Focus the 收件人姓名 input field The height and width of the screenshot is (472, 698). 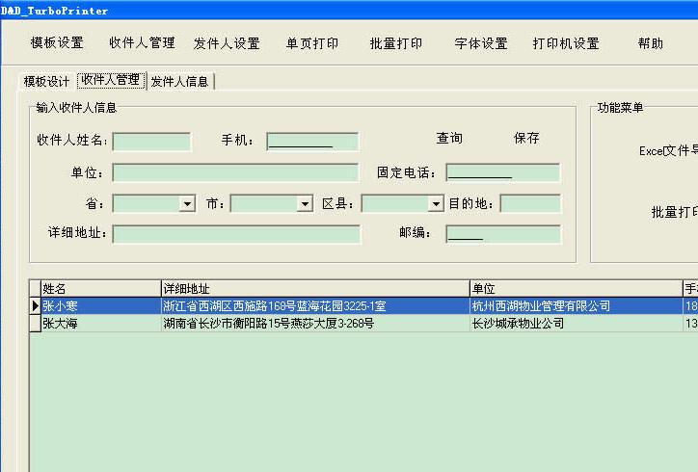point(151,142)
